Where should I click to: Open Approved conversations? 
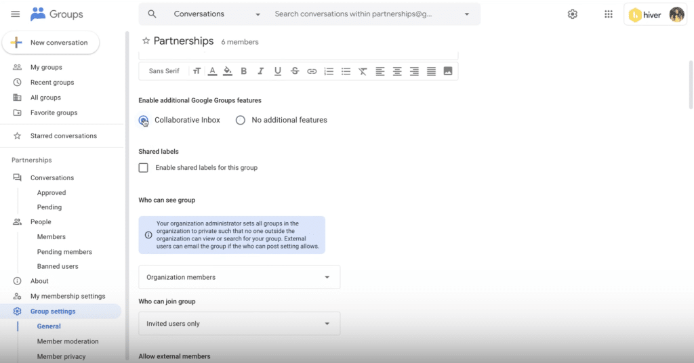52,193
